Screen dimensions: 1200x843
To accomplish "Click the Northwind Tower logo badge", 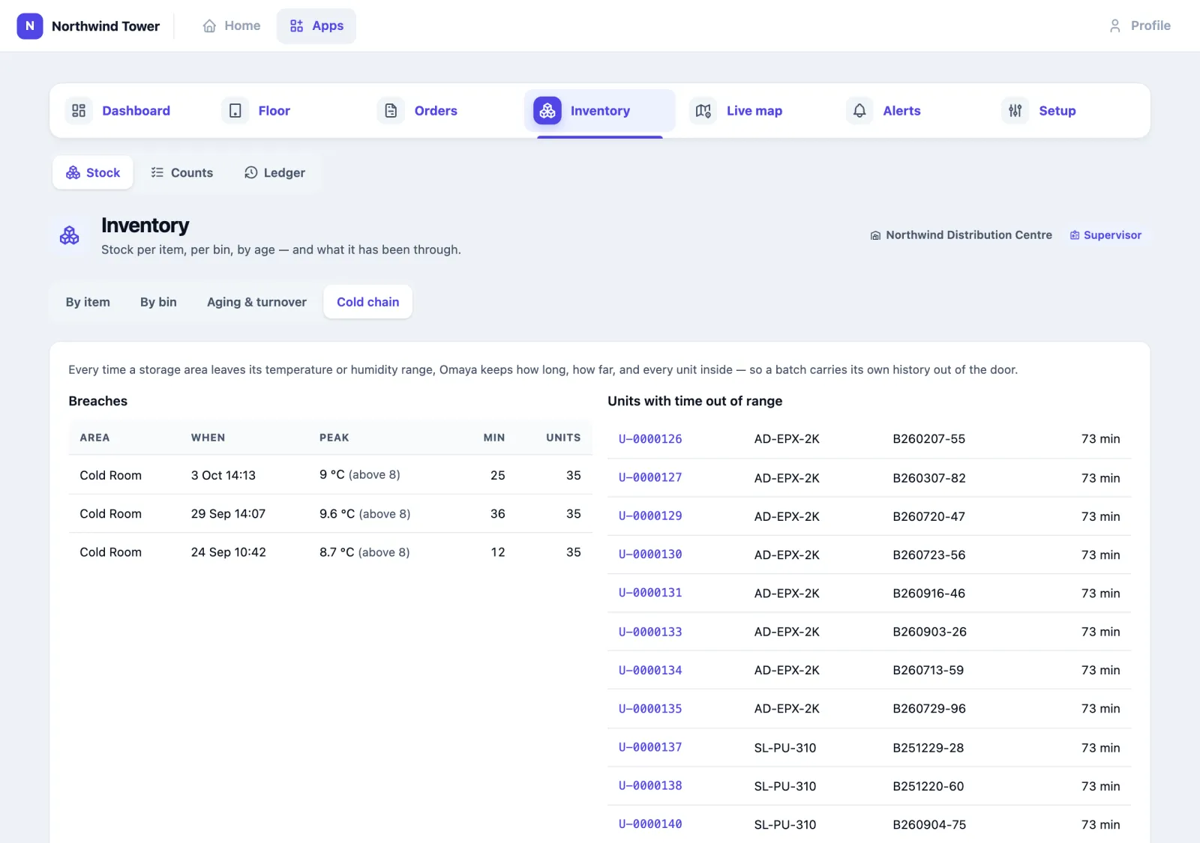I will (30, 25).
